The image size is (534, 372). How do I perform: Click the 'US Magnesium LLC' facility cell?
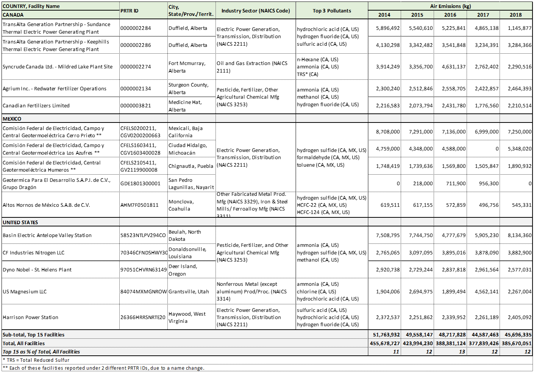pos(25,291)
